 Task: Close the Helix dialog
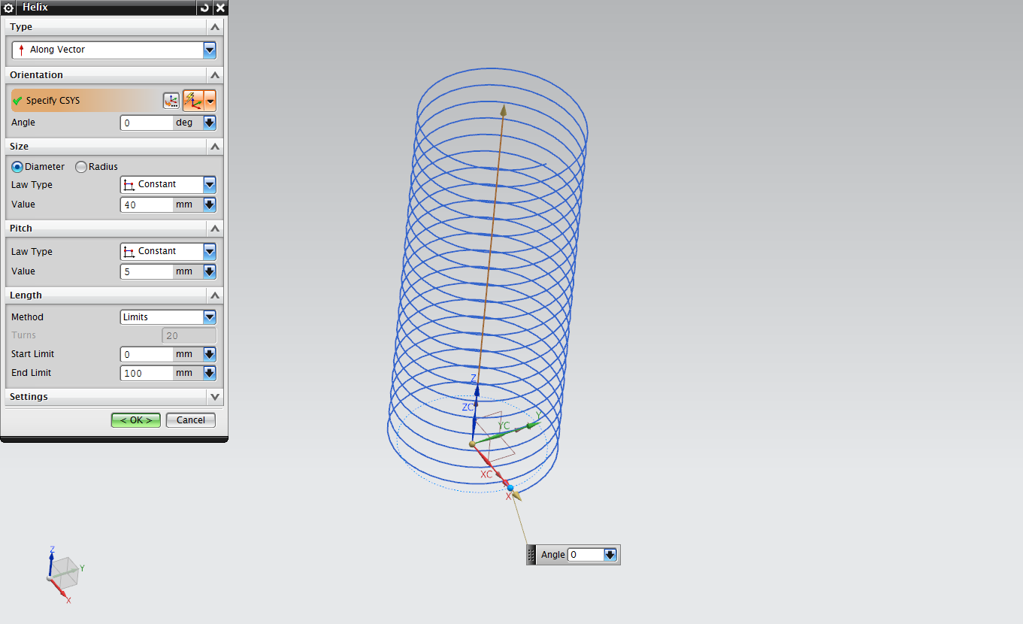220,8
